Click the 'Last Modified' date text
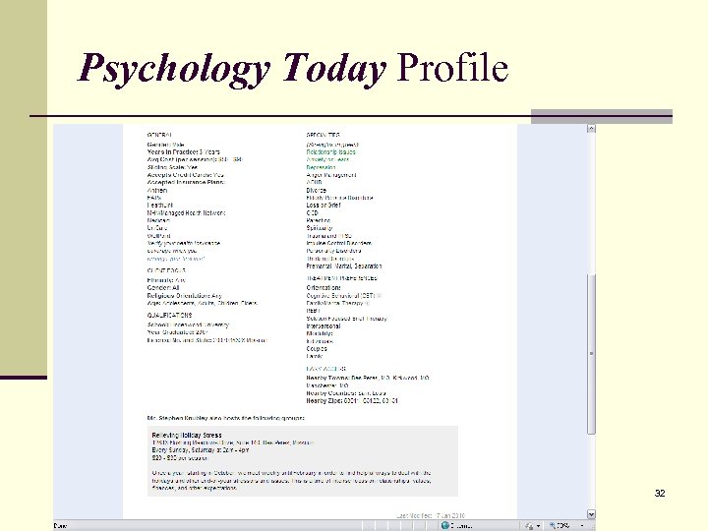708x531 pixels. (431, 515)
